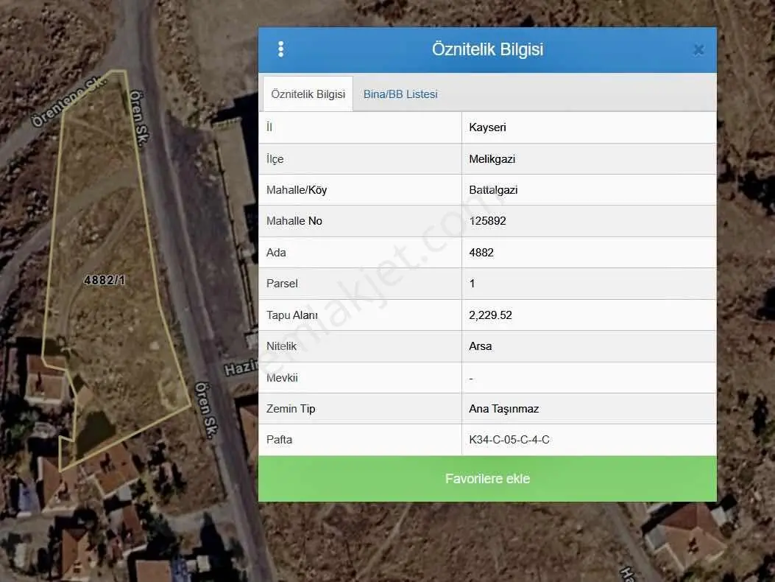Open the three-dot menu in dialog header
Image resolution: width=775 pixels, height=582 pixels.
pos(280,49)
